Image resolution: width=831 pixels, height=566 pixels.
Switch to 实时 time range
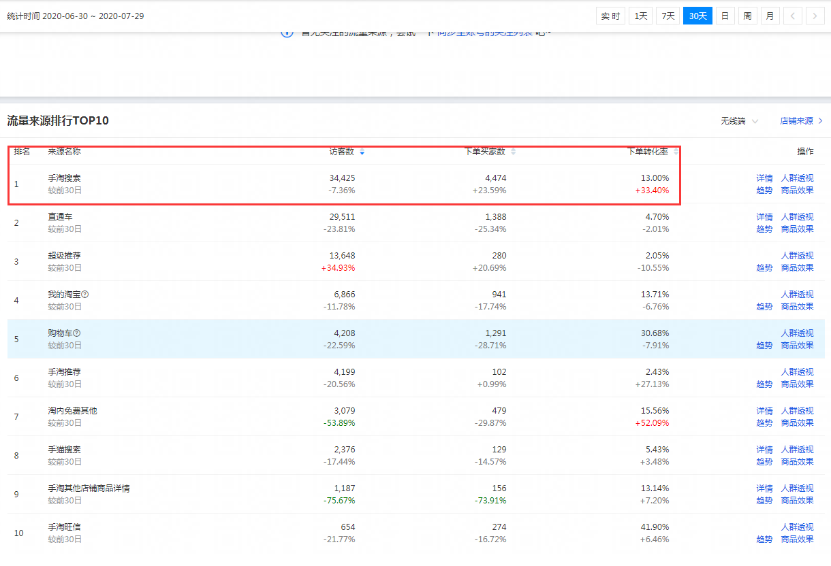610,16
